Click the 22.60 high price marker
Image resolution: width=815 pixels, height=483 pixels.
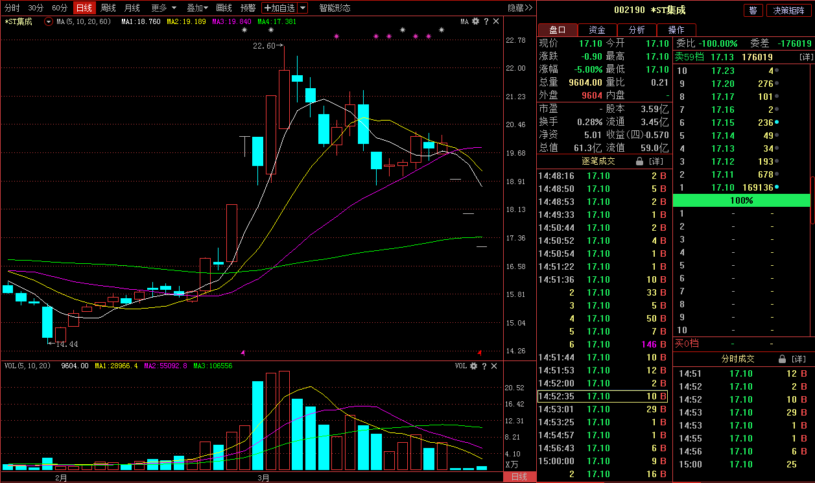268,46
